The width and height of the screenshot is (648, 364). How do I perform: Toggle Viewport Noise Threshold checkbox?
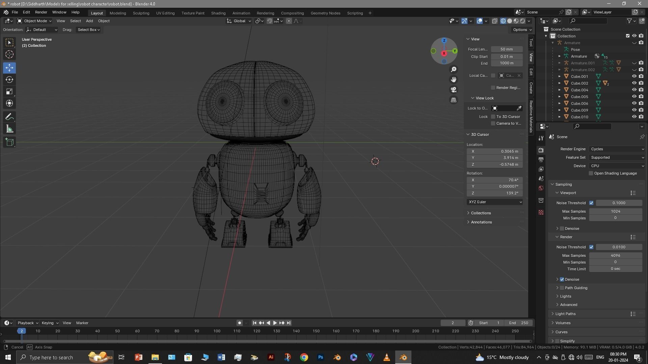click(591, 203)
